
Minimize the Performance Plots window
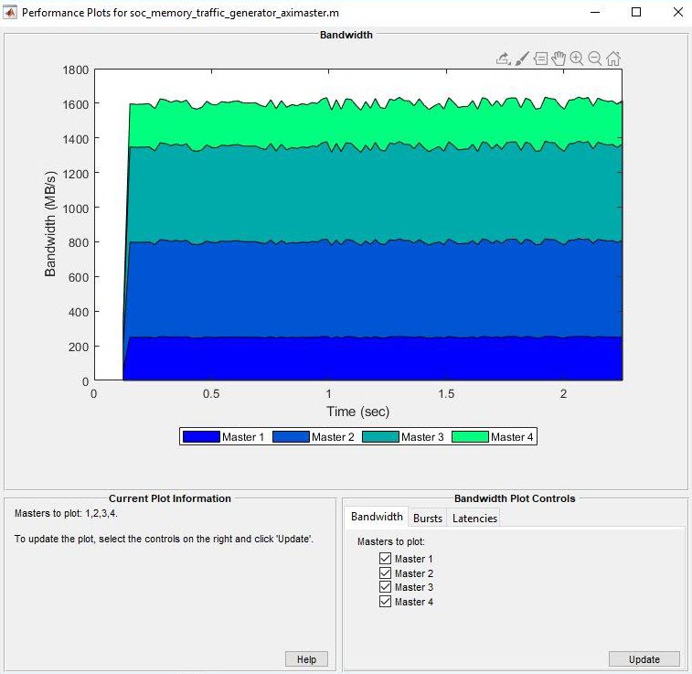(x=595, y=12)
